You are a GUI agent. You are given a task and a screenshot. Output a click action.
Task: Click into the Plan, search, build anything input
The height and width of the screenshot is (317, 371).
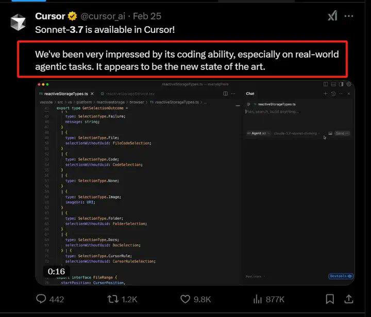pos(272,112)
